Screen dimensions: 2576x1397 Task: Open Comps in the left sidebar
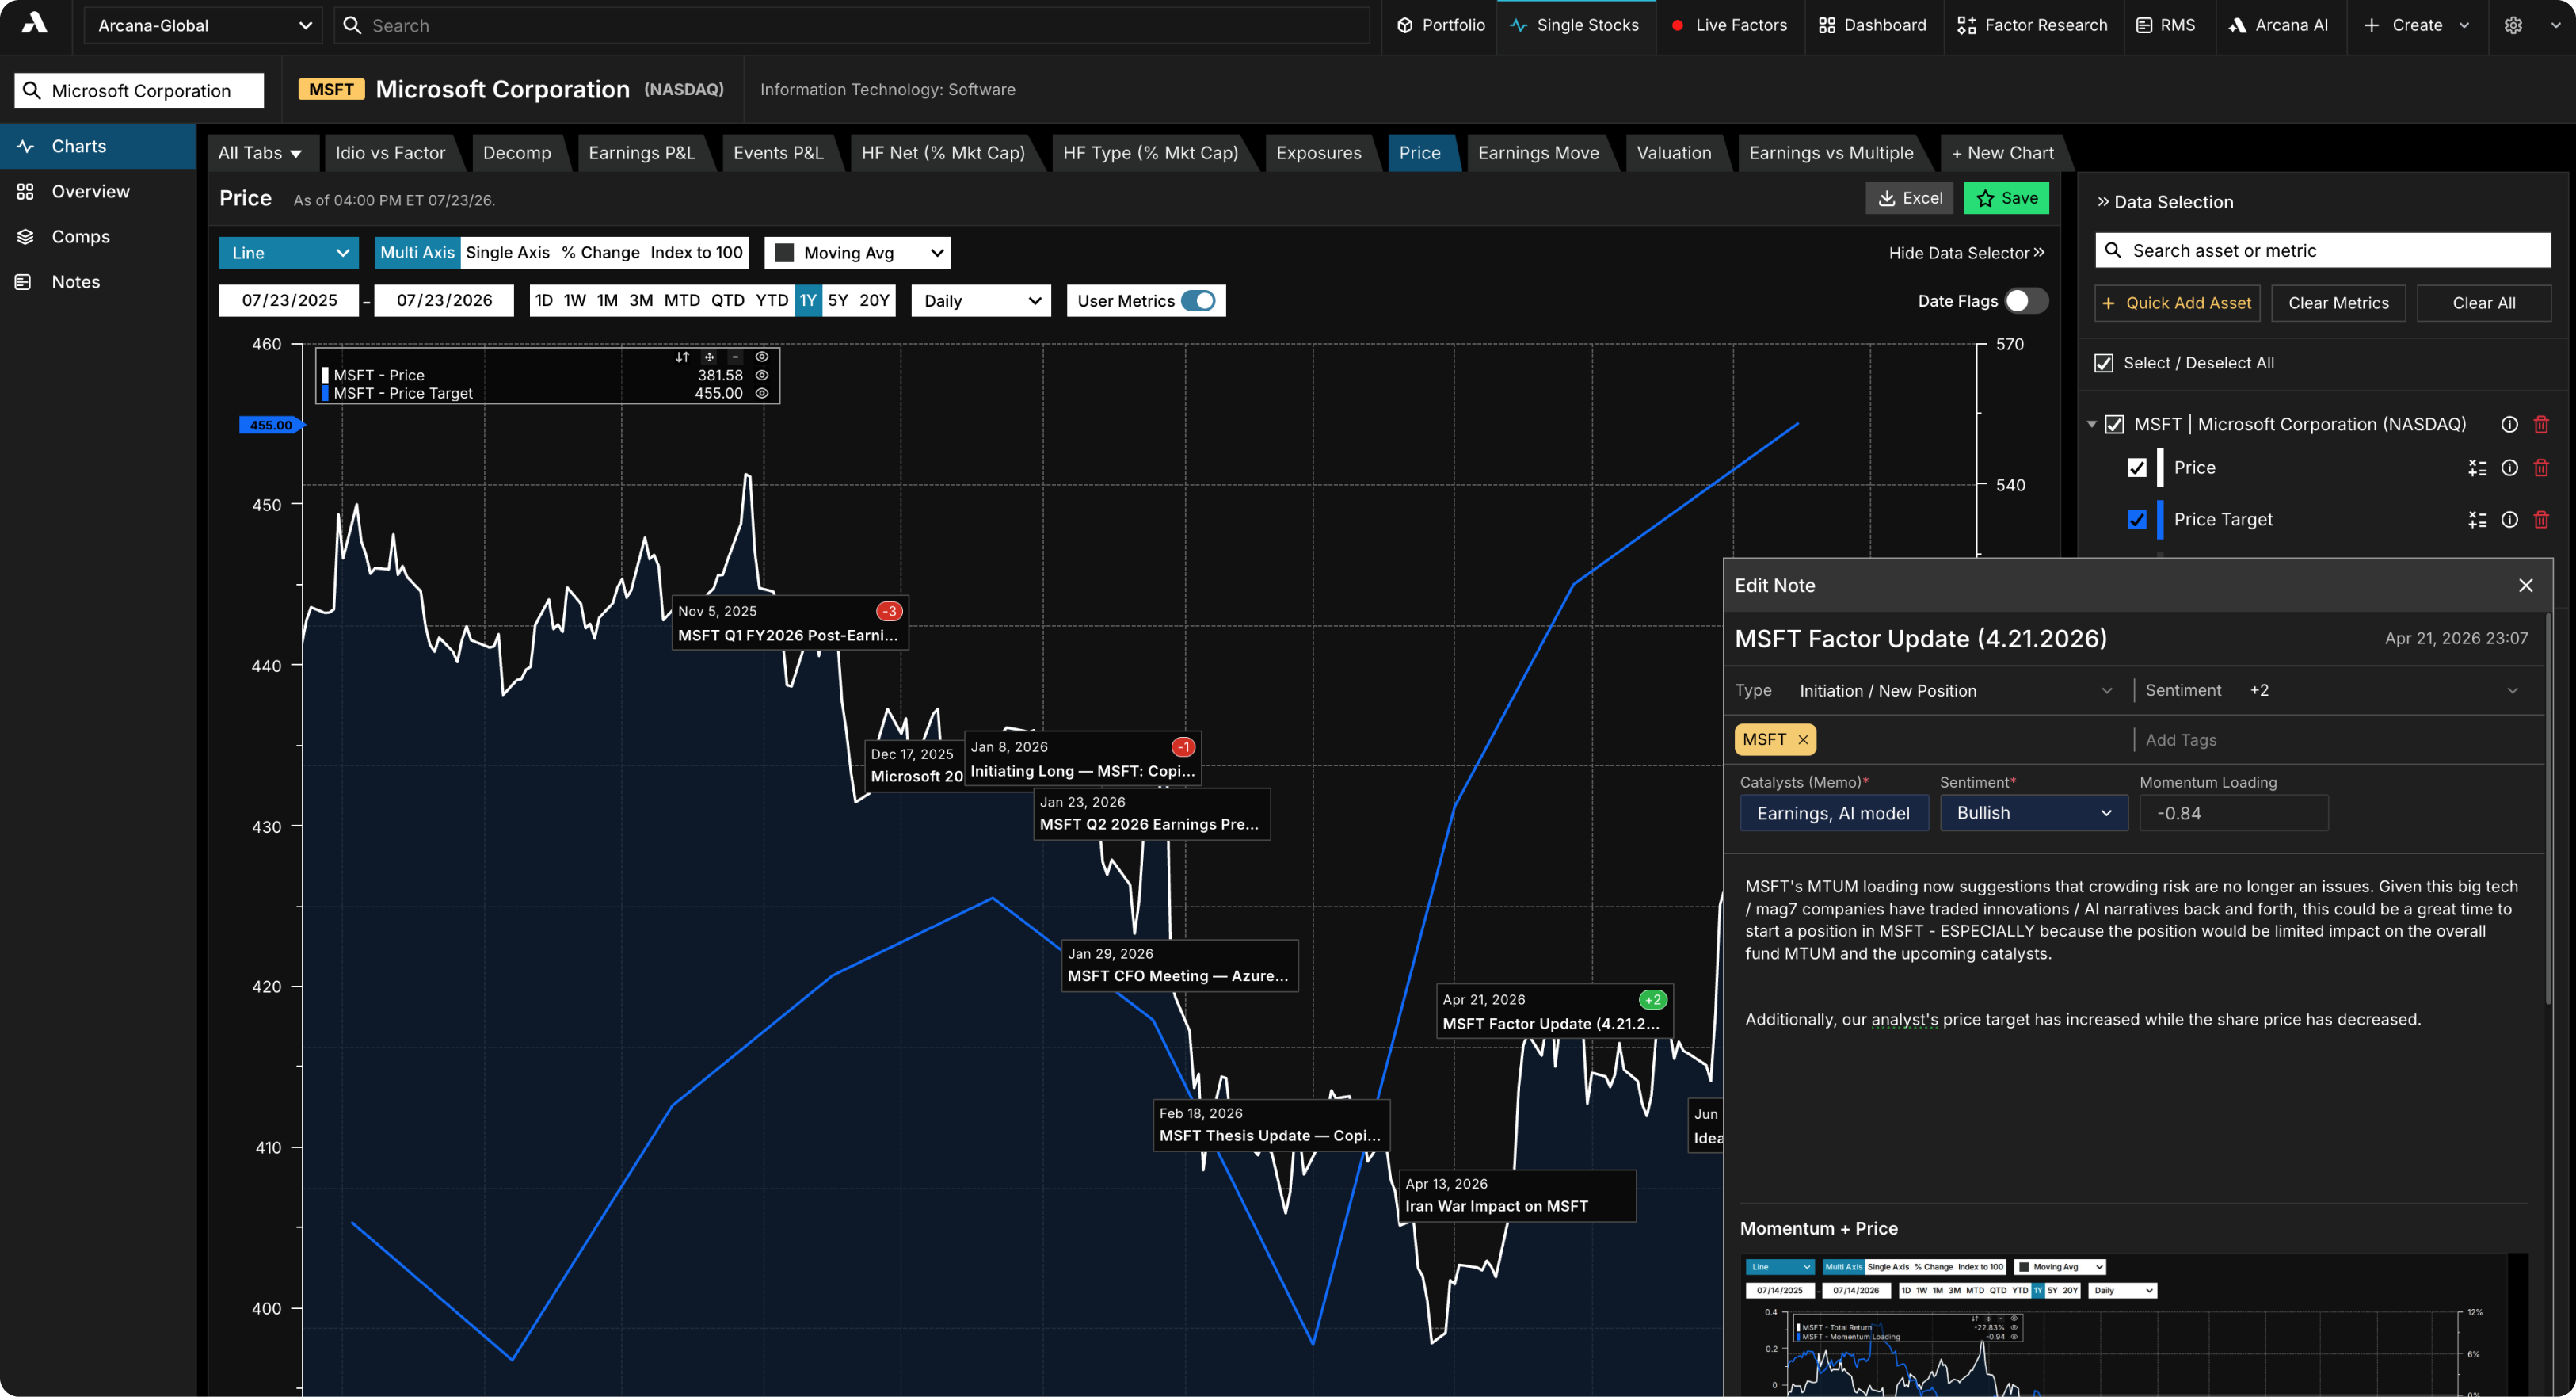[x=98, y=236]
